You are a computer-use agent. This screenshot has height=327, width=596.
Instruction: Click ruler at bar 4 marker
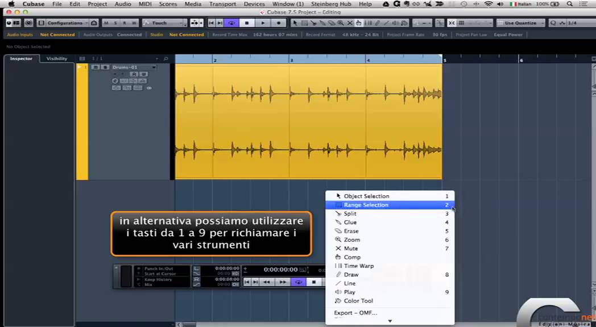click(367, 60)
